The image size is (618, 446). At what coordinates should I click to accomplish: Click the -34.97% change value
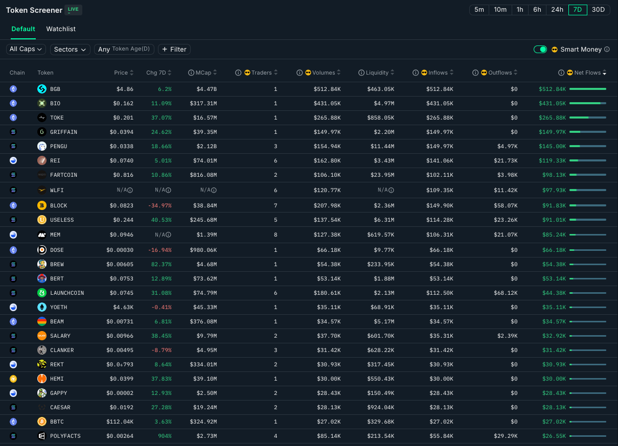[x=159, y=205]
